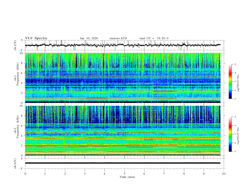Click the 0-minute tick label on the Time axis
This screenshot has width=252, height=195.
[x=25, y=174]
